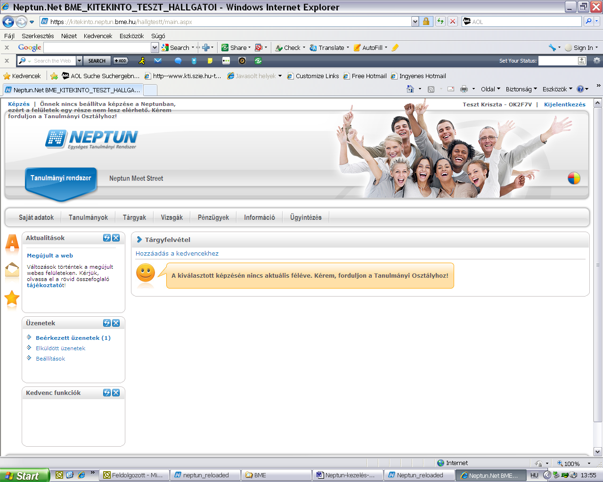The width and height of the screenshot is (603, 482).
Task: Click the colorful skin chooser circle
Action: (574, 178)
